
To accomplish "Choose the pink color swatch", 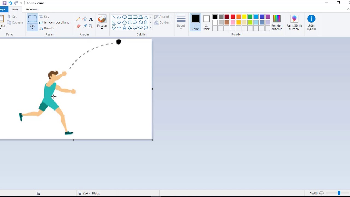I will [x=233, y=22].
